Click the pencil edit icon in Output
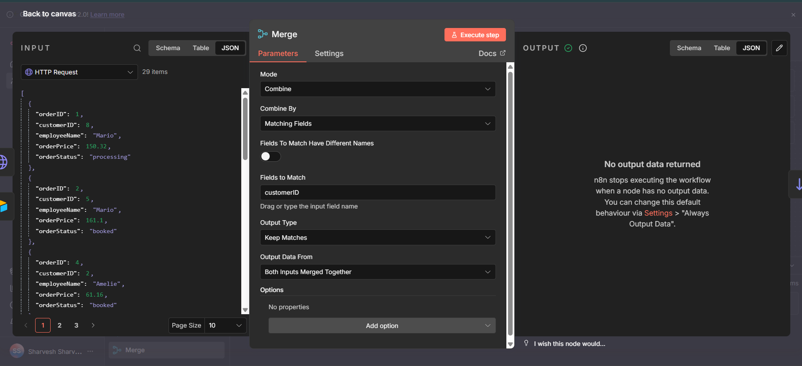 click(x=779, y=48)
